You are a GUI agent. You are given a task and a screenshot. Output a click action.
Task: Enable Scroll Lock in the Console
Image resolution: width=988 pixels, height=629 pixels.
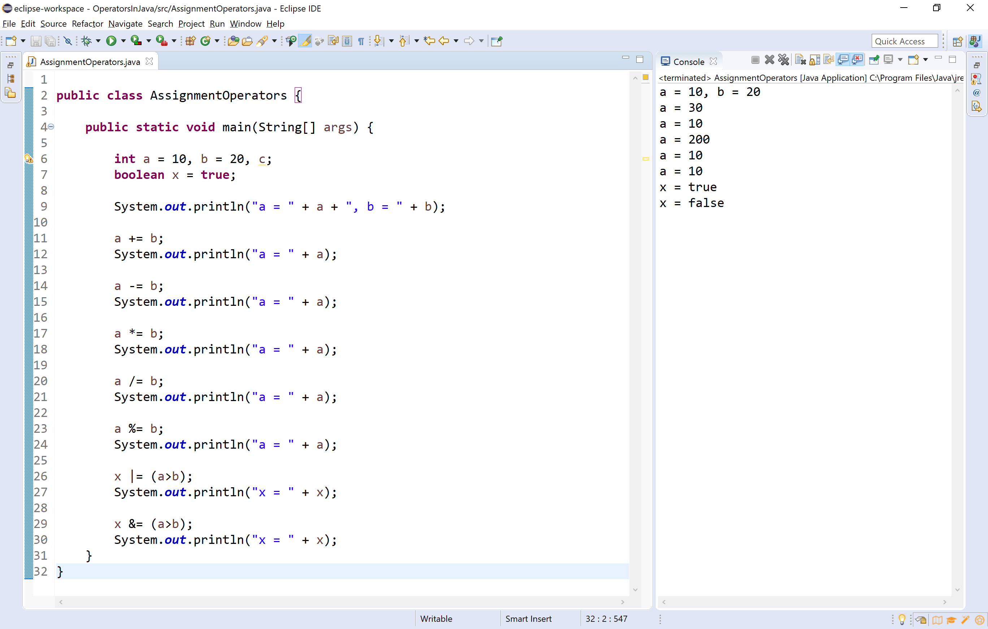click(x=814, y=60)
